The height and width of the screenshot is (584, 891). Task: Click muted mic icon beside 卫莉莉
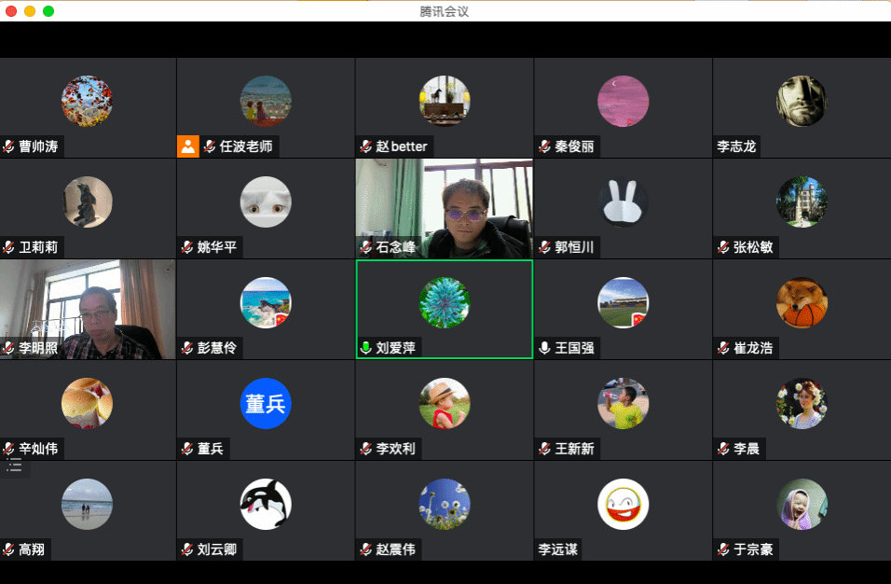click(8, 247)
